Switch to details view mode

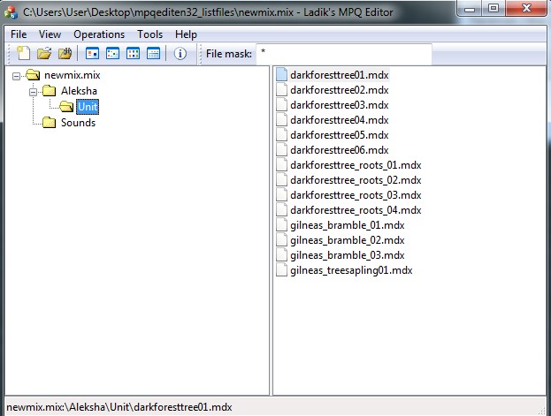click(153, 53)
